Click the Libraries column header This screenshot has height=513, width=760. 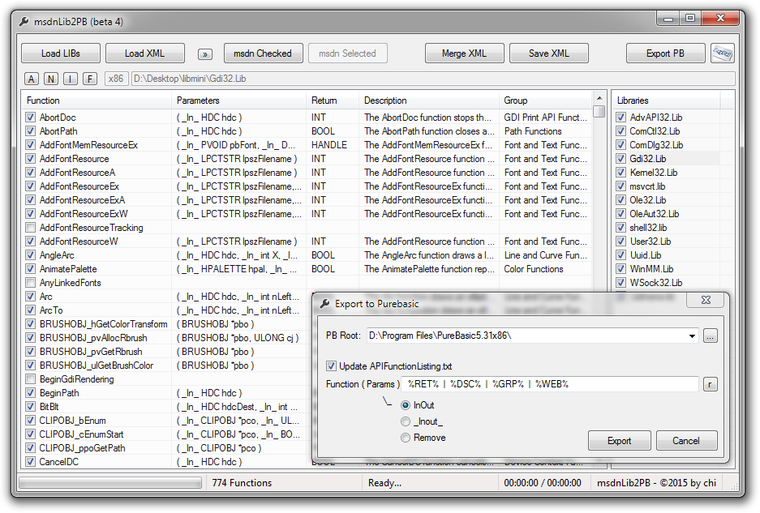tap(666, 100)
